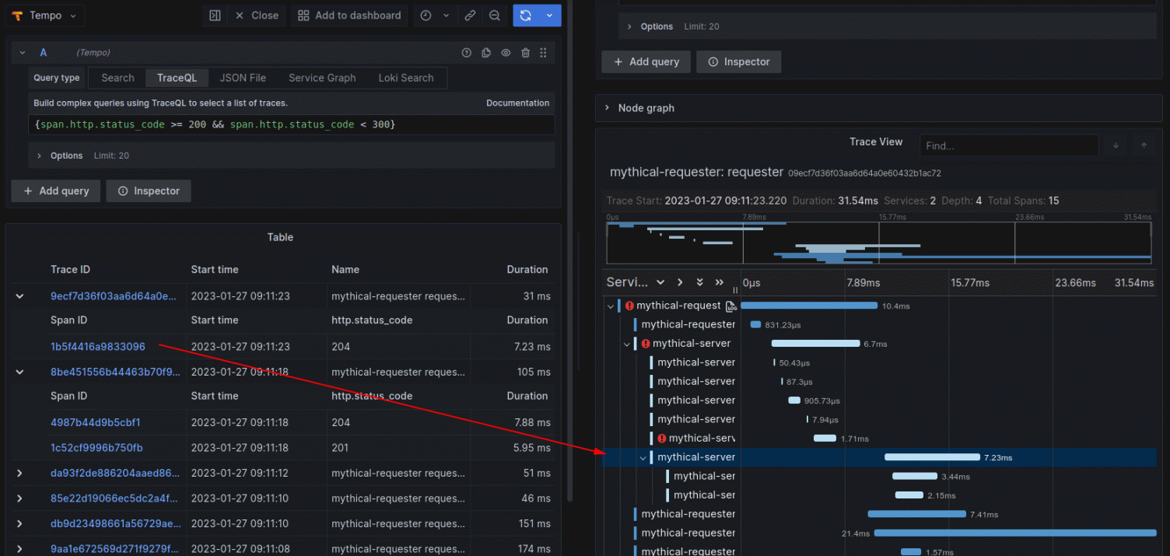Screen dimensions: 1170x556
Task: Collapse the expanded mythical-server span group
Action: (643, 457)
